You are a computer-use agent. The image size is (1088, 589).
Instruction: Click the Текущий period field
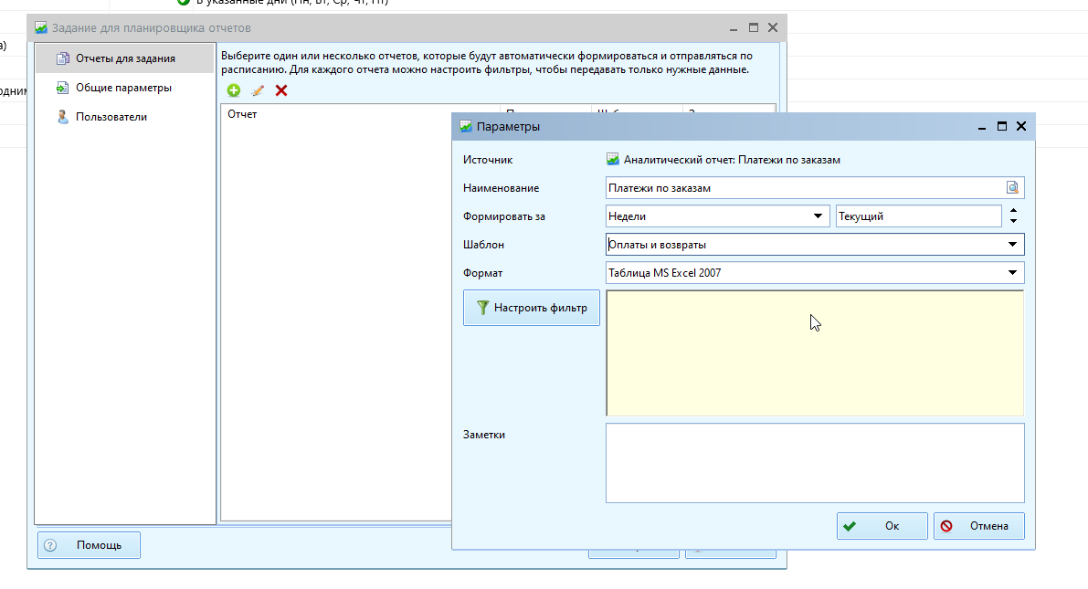(919, 216)
